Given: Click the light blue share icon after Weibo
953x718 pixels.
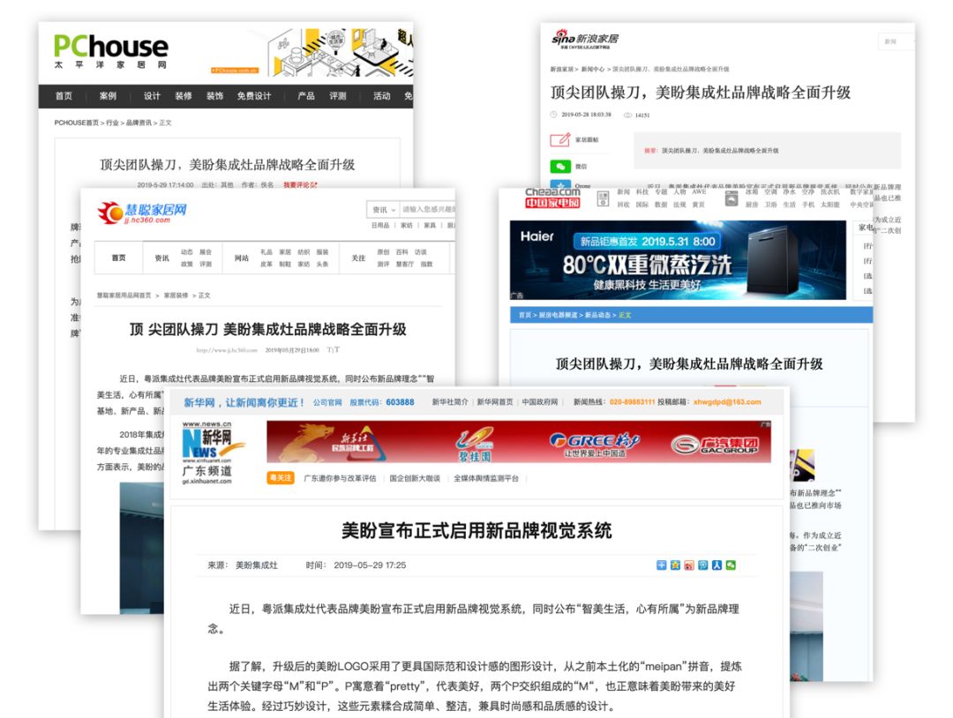Looking at the screenshot, I should 702,565.
